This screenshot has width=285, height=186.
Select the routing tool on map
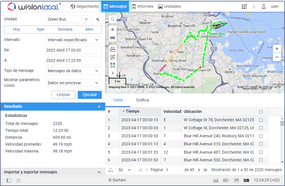113,57
